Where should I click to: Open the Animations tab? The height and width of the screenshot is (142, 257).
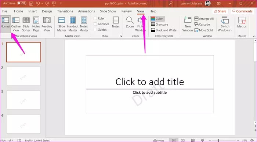coord(86,11)
